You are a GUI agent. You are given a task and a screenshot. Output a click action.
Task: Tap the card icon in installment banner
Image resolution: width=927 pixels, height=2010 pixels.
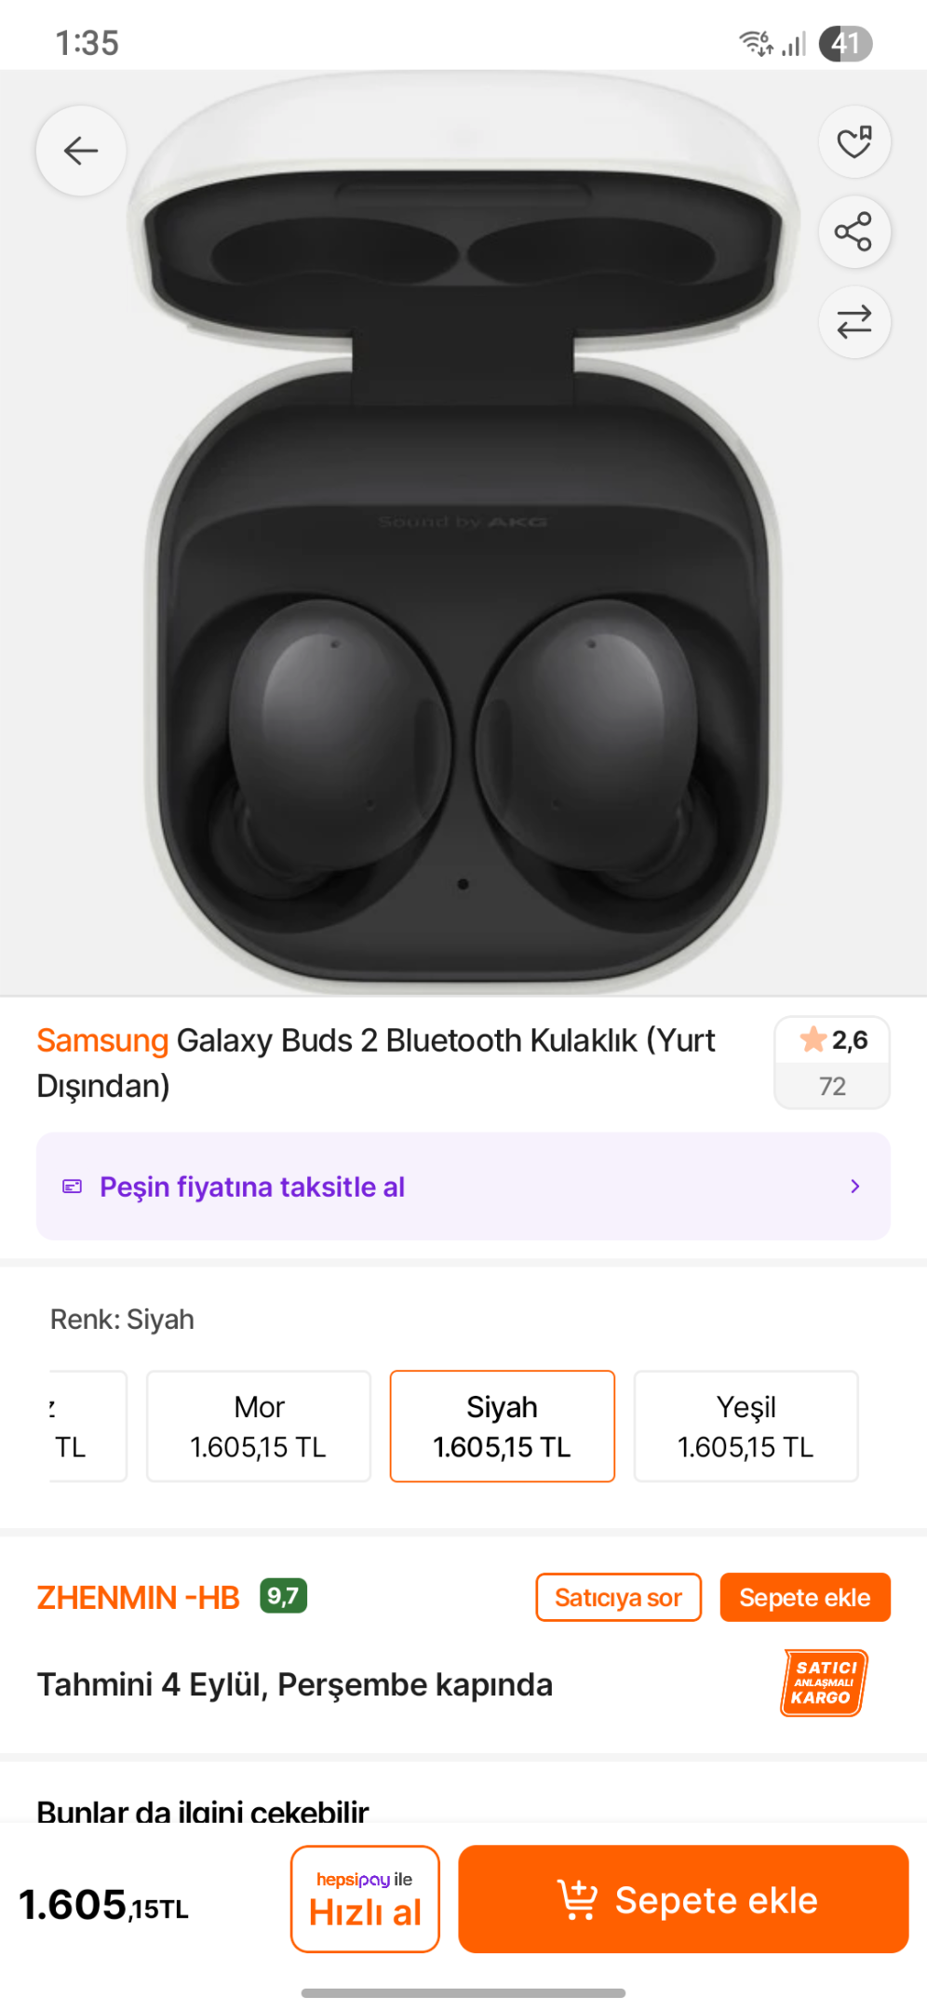(72, 1186)
